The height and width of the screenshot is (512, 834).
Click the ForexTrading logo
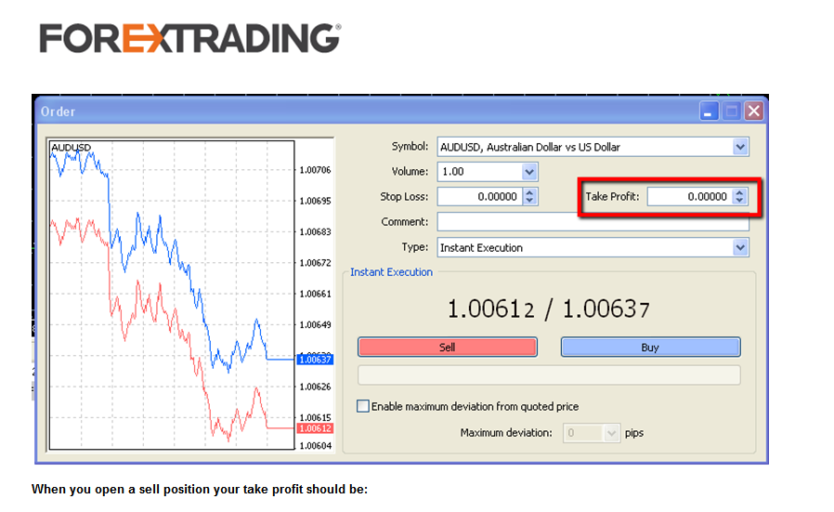189,38
